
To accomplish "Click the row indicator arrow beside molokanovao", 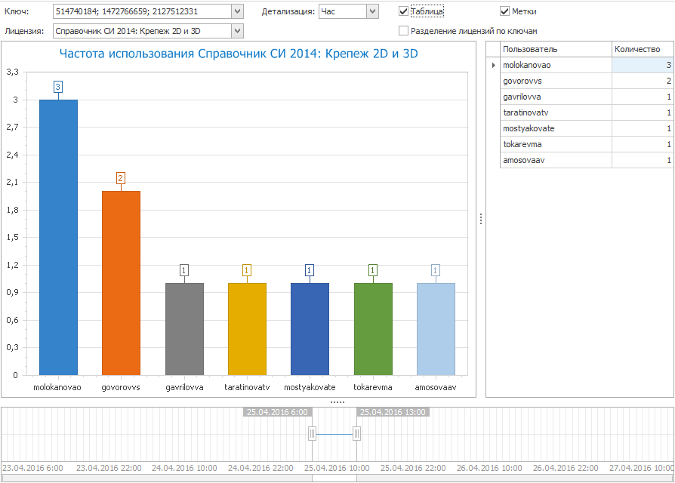I will pos(493,66).
